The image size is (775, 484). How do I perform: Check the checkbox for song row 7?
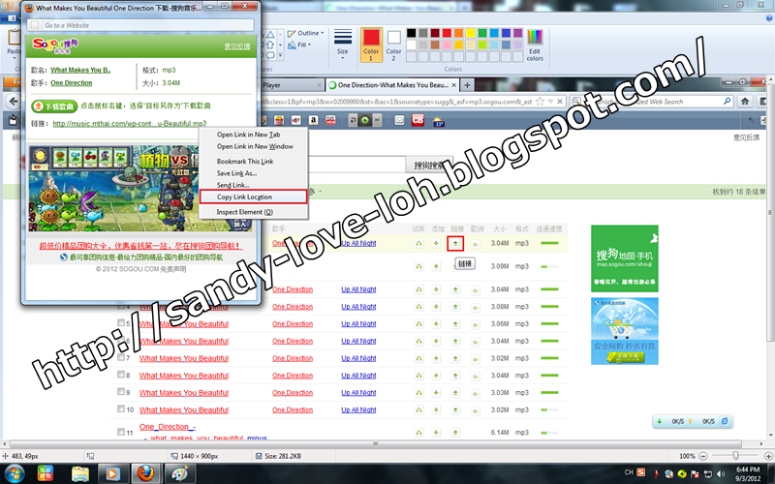(x=120, y=357)
